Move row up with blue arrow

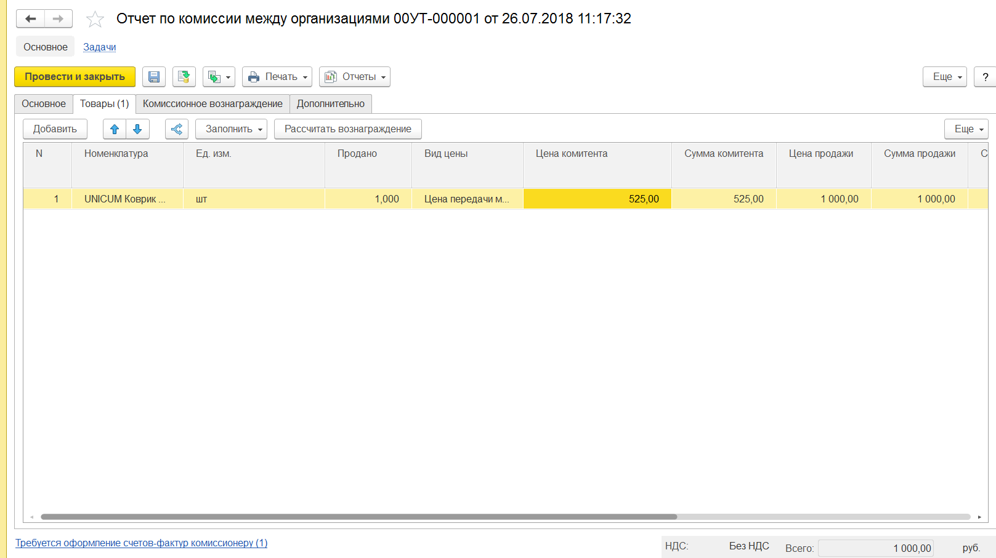click(115, 129)
